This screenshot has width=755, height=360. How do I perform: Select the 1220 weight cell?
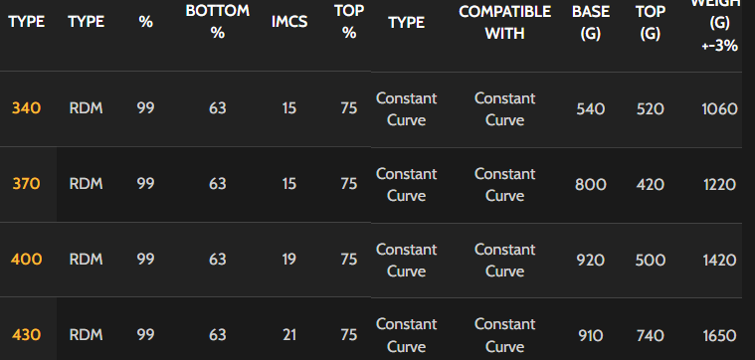pos(719,185)
